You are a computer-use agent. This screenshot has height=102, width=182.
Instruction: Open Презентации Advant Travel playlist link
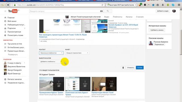click(102, 93)
